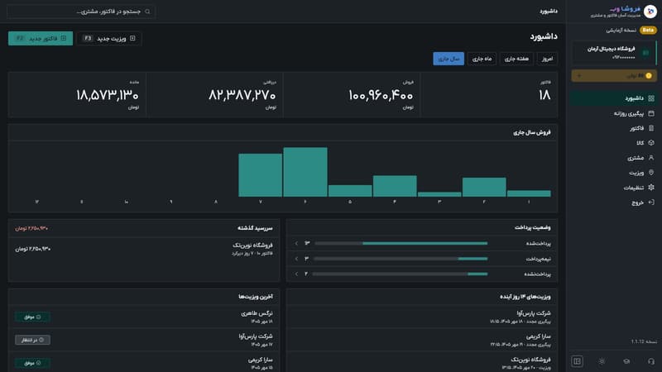Click the پرداخت‌شده progress bar
The height and width of the screenshot is (372, 662).
click(x=401, y=243)
